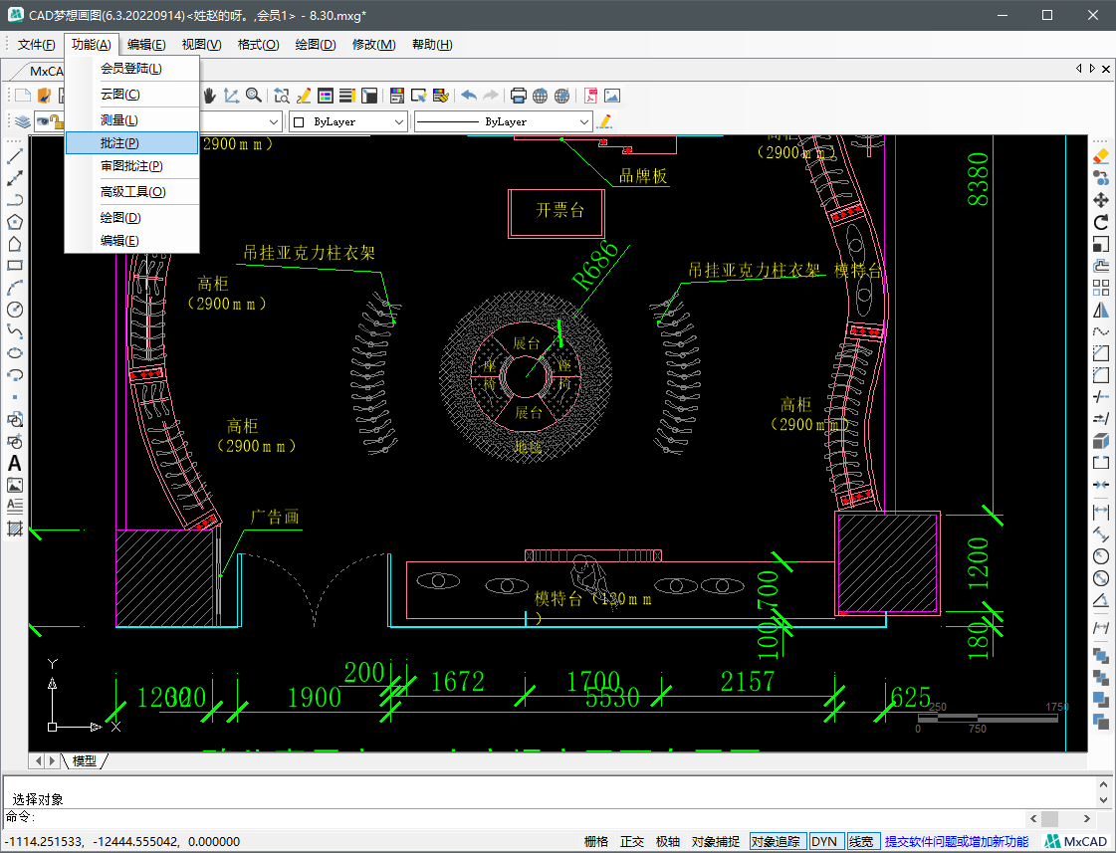Open the 绘图(D) menu in menu bar

[316, 44]
